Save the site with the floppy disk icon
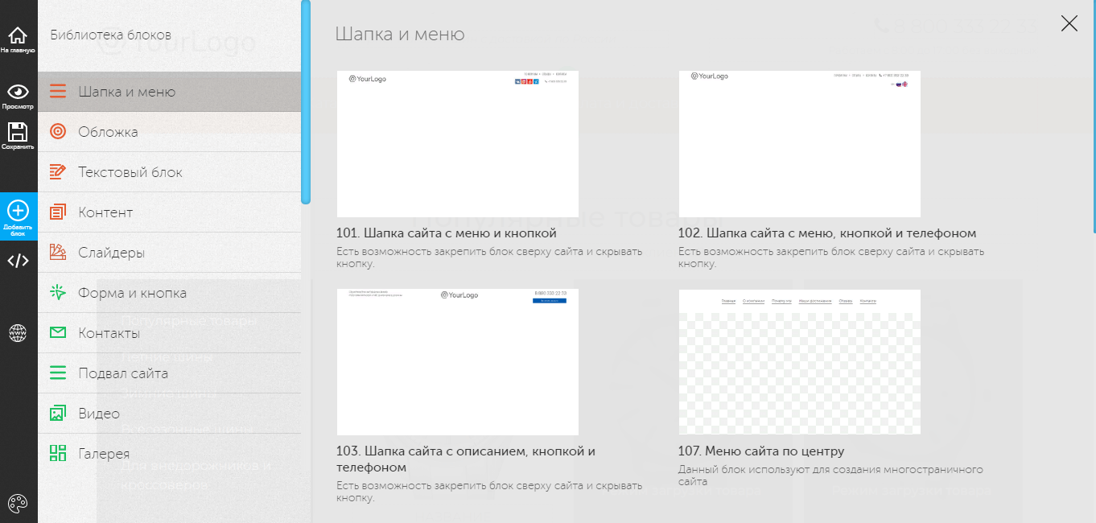 pos(18,136)
